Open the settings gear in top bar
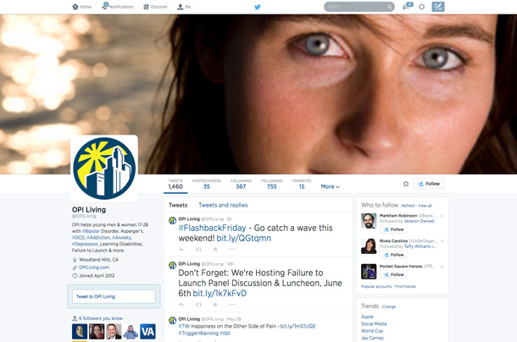Image resolution: width=517 pixels, height=342 pixels. 421,7
